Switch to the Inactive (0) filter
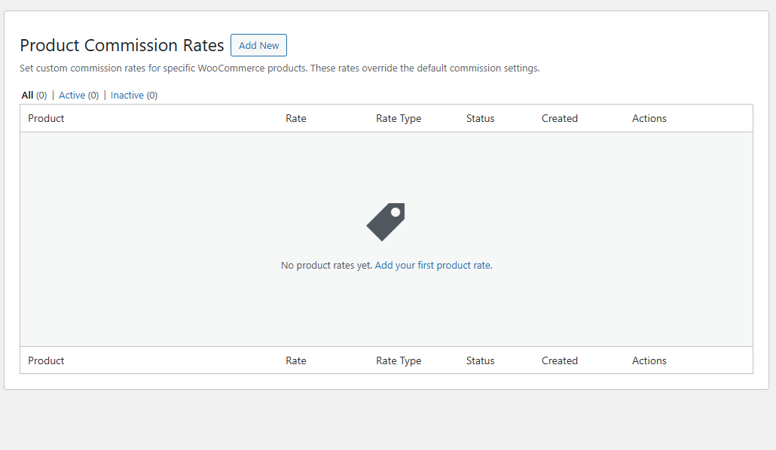The image size is (776, 450). point(128,95)
